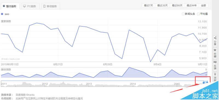Open the feedback icon in the sidebar
The image size is (219, 100).
215,62
